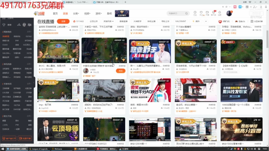The height and width of the screenshot is (151, 269).
Task: Open the 黑科技发明家 stream thumbnail
Action: [242, 90]
